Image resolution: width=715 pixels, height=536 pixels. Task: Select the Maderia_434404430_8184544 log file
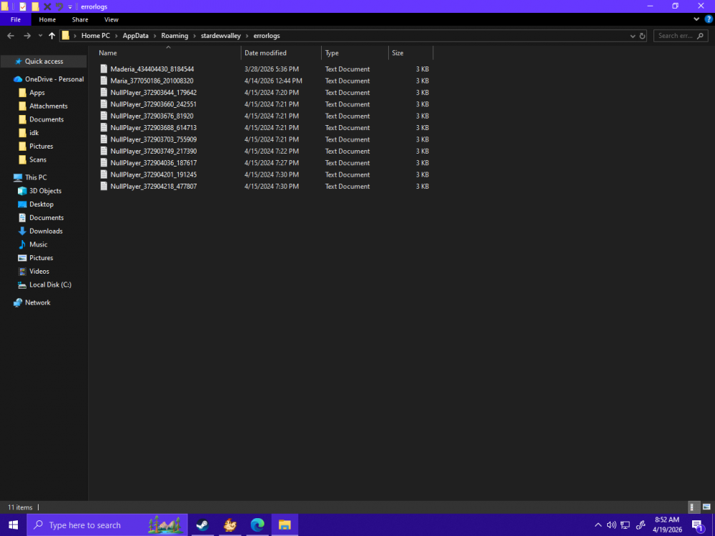click(152, 69)
